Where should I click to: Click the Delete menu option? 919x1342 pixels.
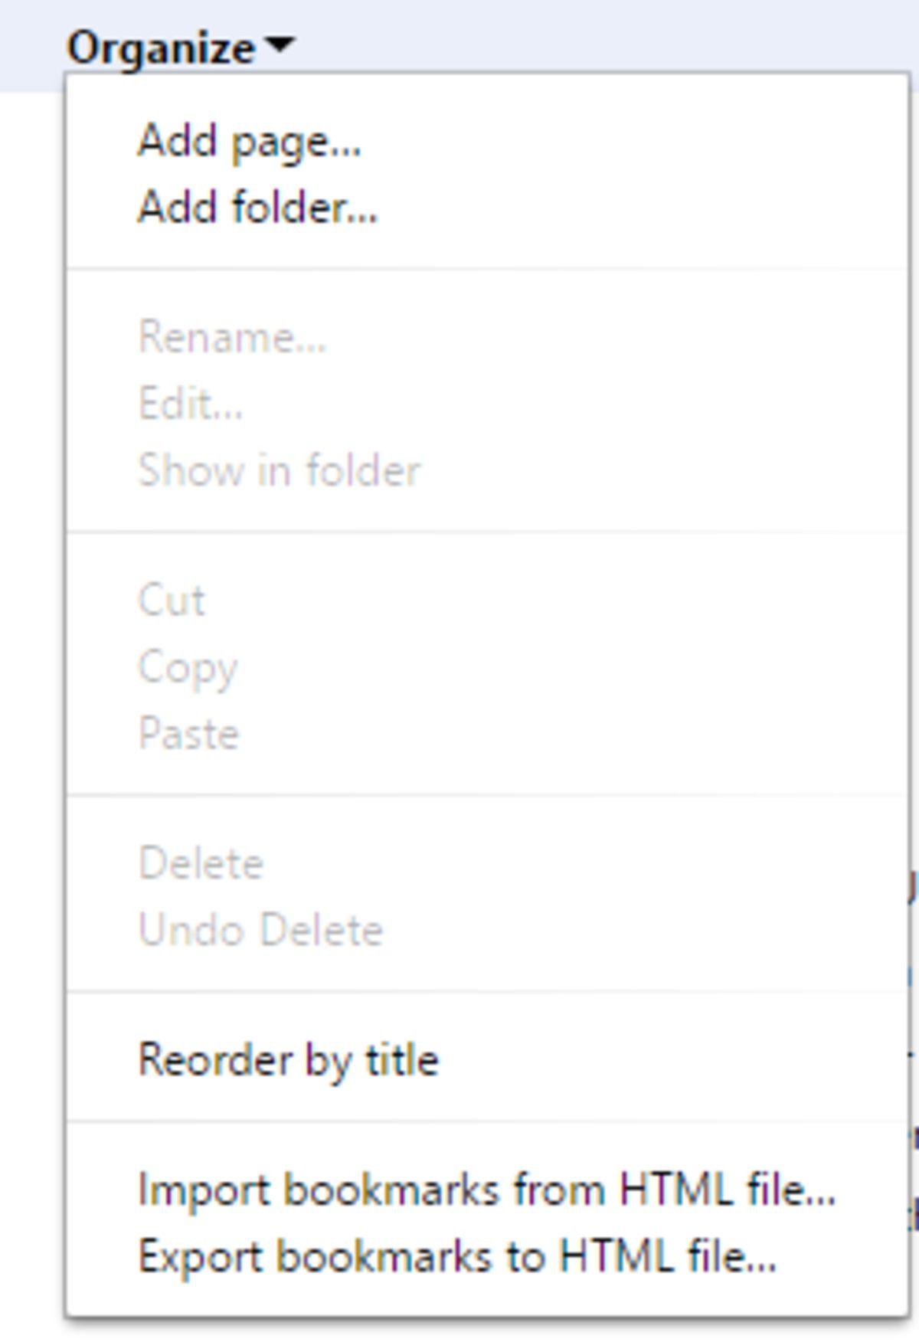201,864
